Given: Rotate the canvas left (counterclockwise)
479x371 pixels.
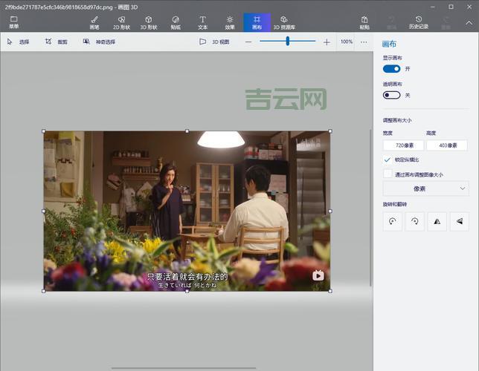Looking at the screenshot, I should coord(392,221).
